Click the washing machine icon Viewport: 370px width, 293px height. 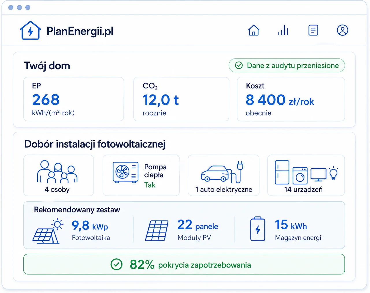[300, 175]
